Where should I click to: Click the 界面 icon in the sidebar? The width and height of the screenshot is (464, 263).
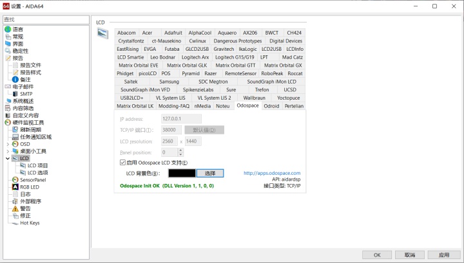(x=8, y=44)
